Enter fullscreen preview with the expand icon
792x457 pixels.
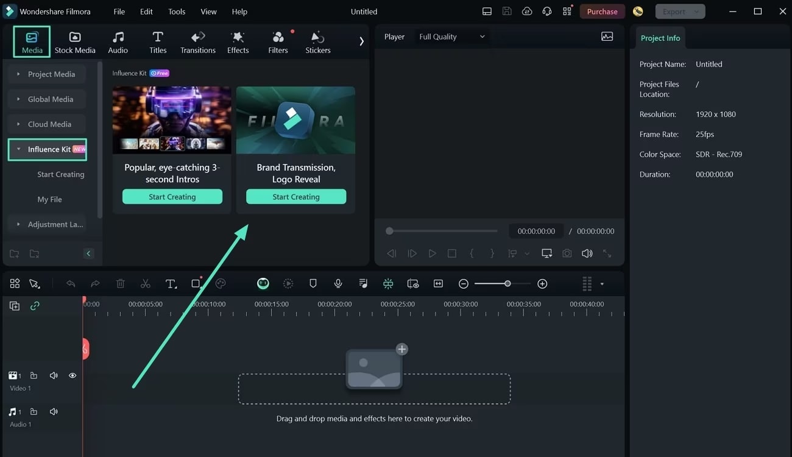(607, 253)
